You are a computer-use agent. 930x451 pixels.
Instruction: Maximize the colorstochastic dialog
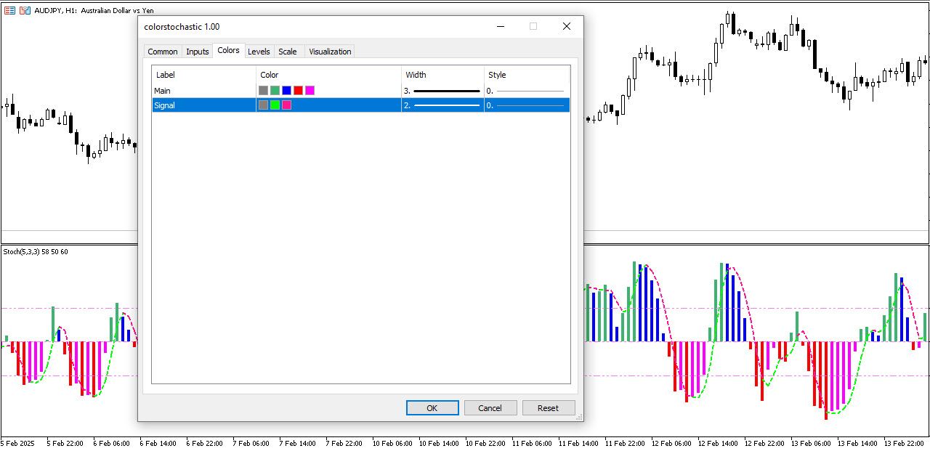pos(533,26)
